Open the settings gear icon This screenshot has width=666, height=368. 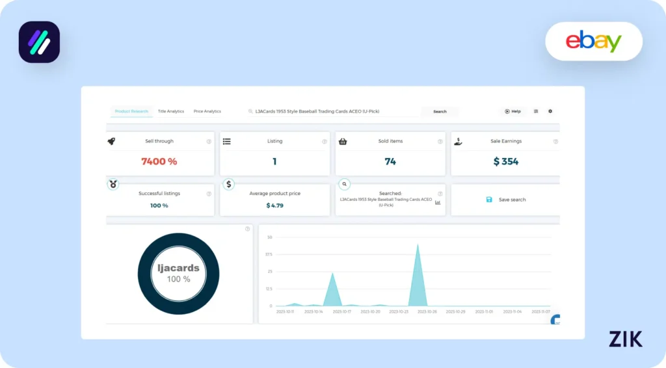[x=550, y=111]
